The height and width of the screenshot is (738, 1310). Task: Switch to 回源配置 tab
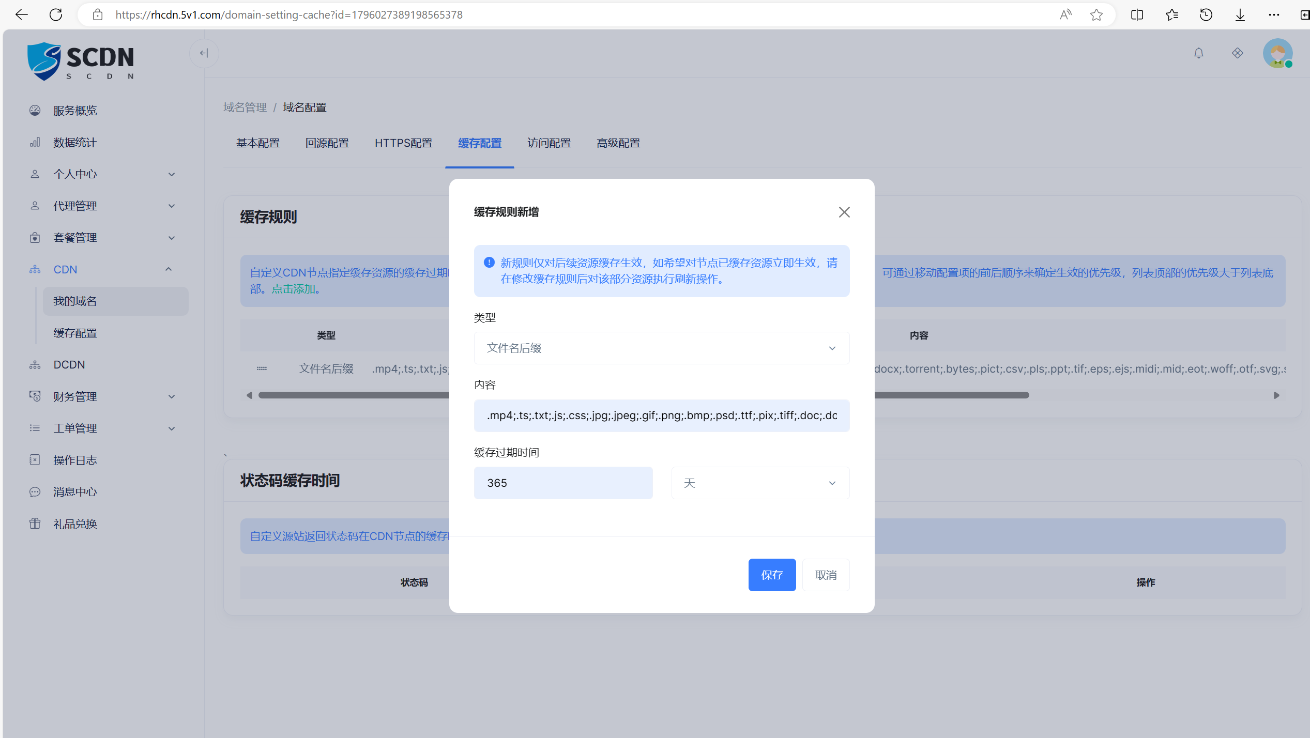(x=327, y=143)
